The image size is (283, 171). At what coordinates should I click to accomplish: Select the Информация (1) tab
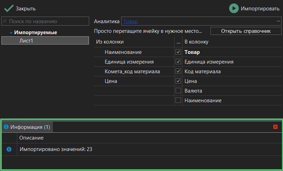tap(27, 127)
